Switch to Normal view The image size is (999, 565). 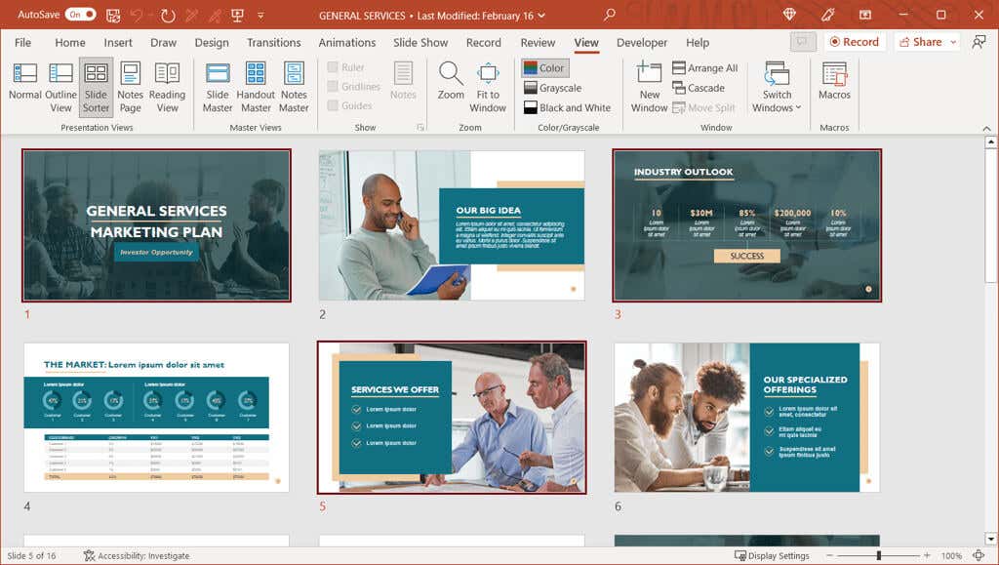click(26, 86)
